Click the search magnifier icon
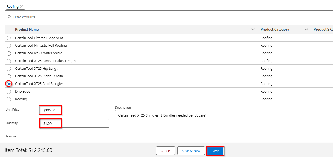Viewport: 333px width, 157px height. pos(10,17)
